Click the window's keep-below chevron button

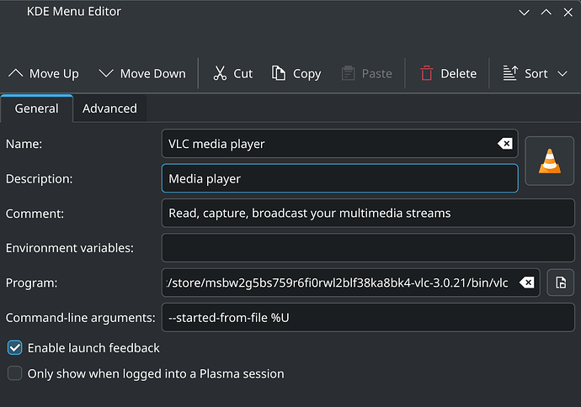click(524, 13)
